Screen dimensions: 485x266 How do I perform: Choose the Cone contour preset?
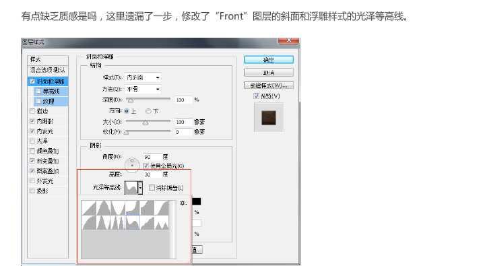[x=103, y=208]
